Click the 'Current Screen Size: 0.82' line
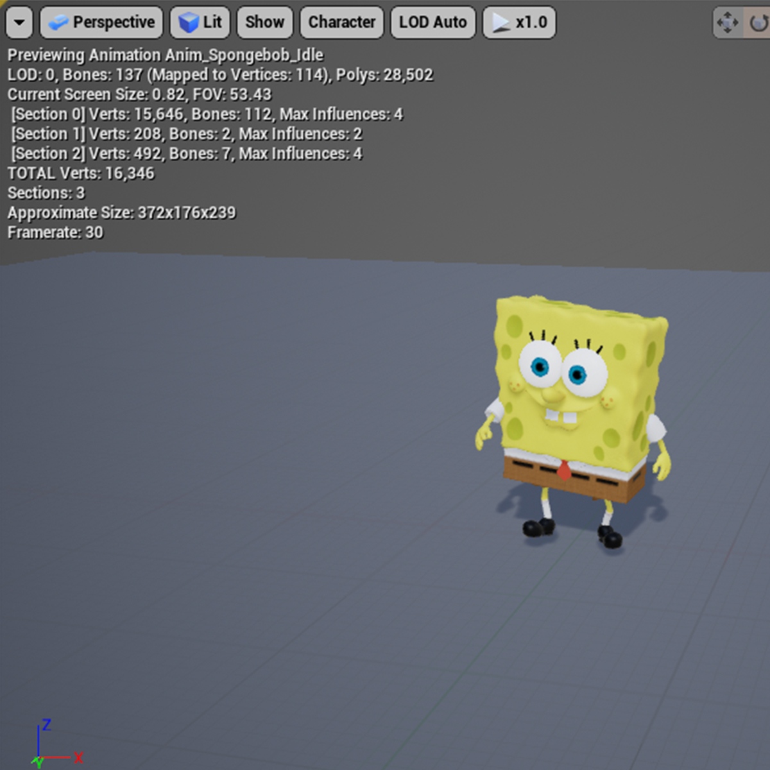770x770 pixels. [x=139, y=94]
